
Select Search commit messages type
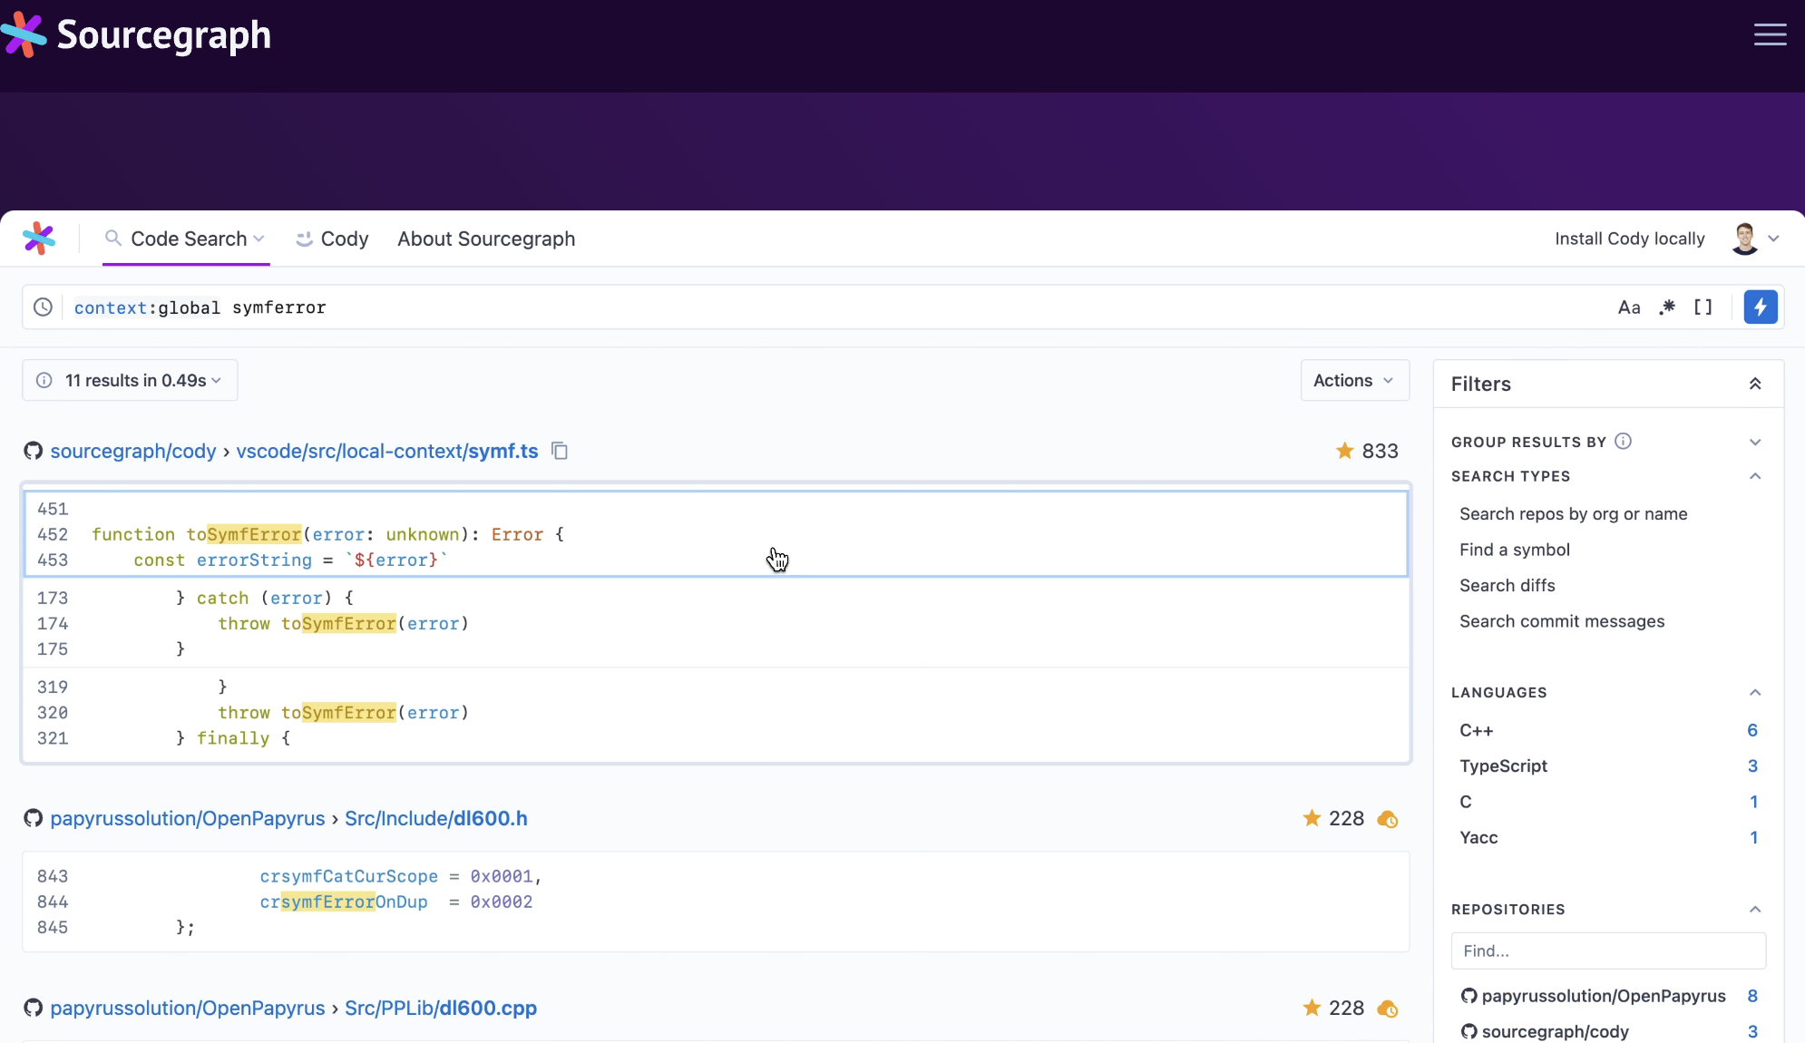tap(1562, 621)
